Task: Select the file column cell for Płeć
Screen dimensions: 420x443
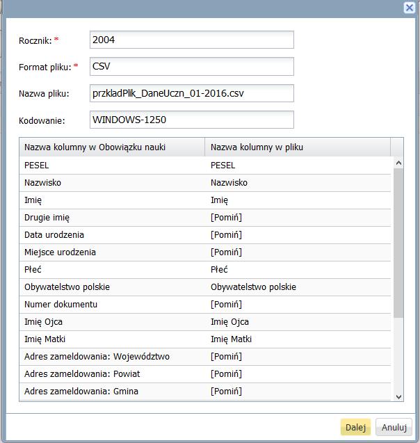Action: 298,270
